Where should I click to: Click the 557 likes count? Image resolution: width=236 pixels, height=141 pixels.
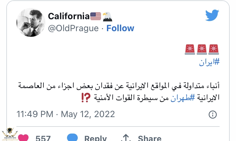coord(43,138)
